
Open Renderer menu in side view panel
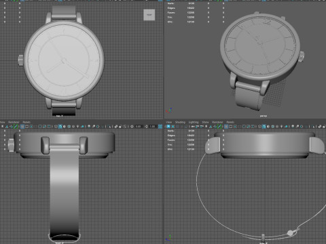[217, 122]
